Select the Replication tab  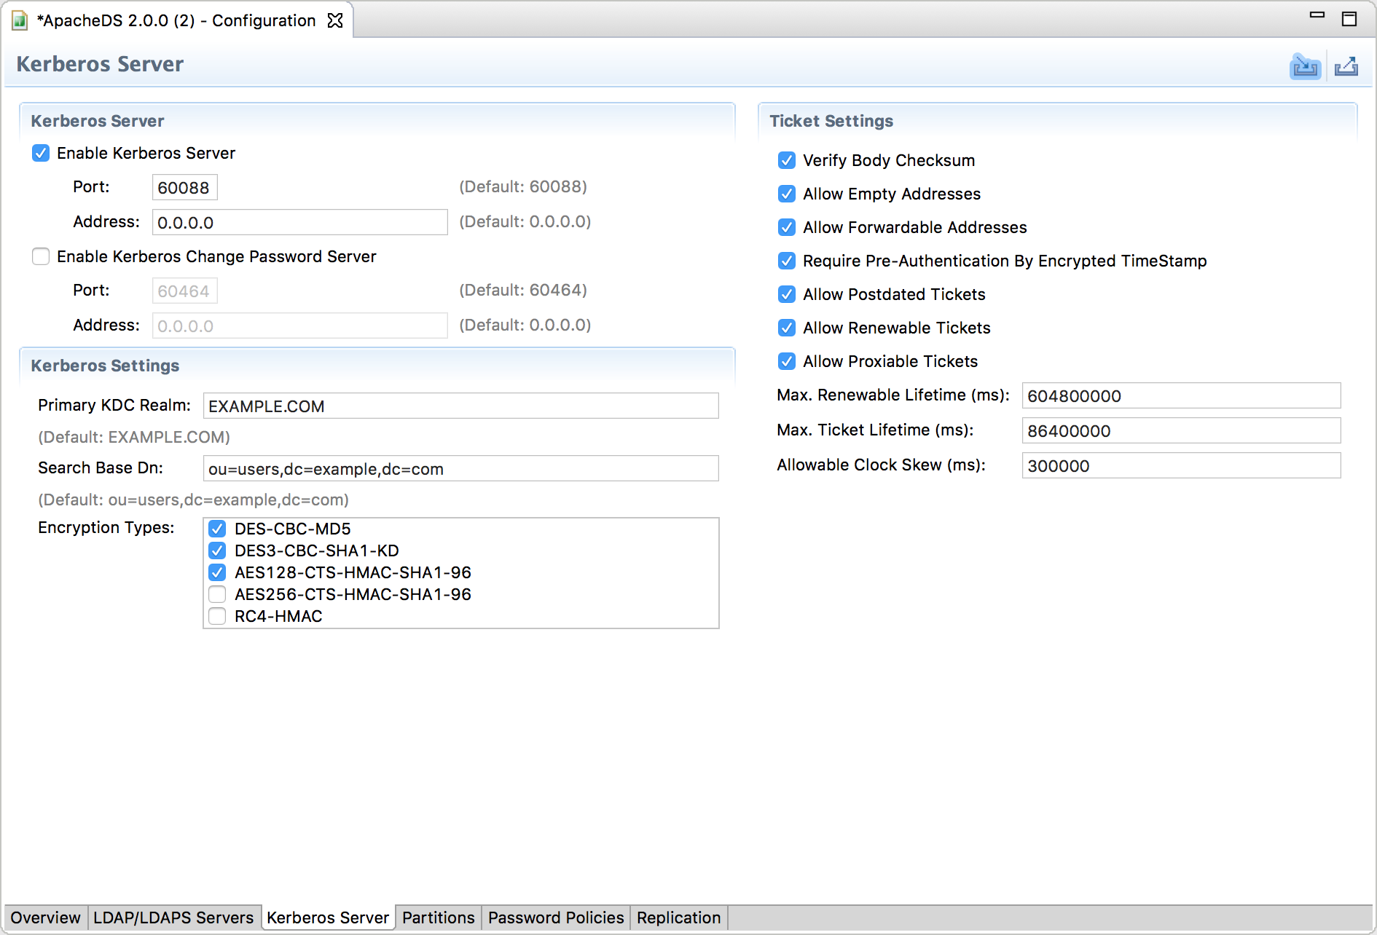678,918
